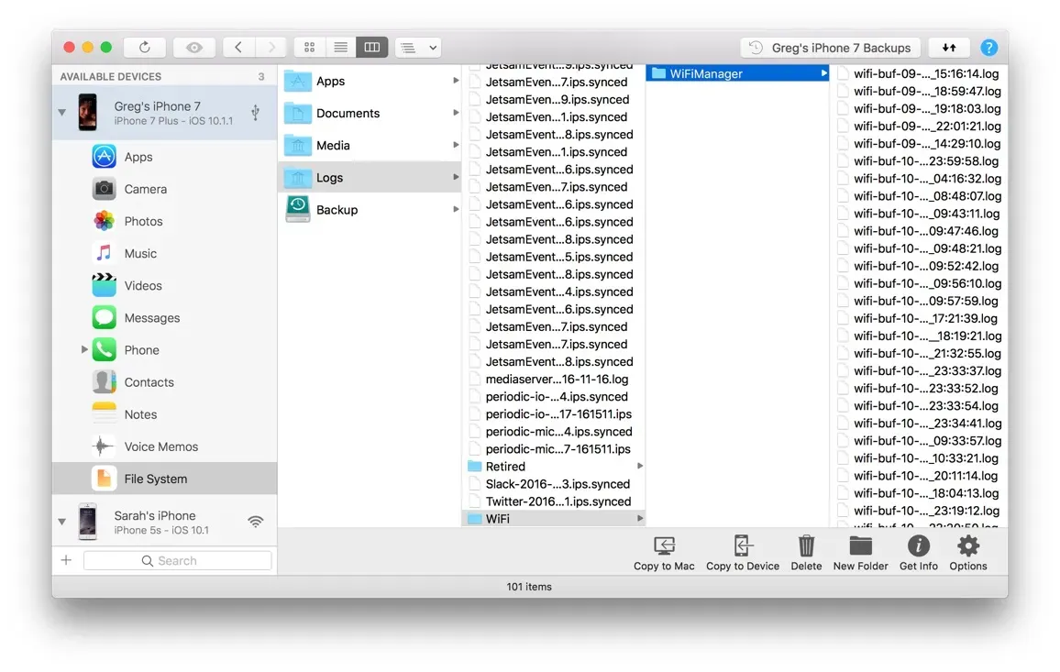This screenshot has width=1060, height=672.
Task: Collapse Greg's iPhone 7 device tree
Action: tap(62, 113)
